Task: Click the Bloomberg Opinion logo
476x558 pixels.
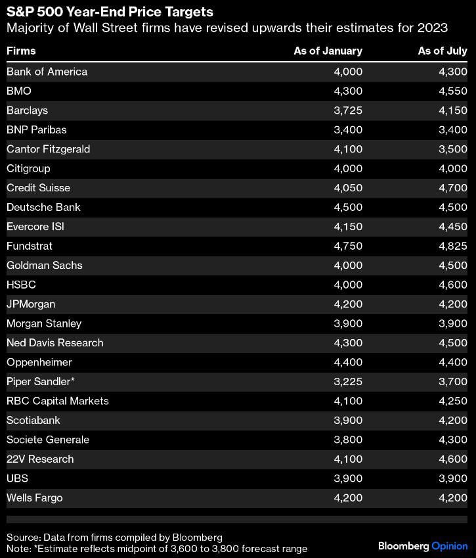Action: pos(423,546)
